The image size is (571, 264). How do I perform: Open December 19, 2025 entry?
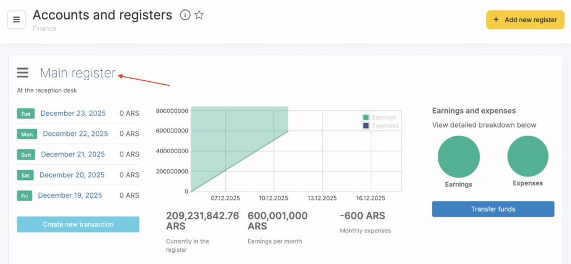70,195
